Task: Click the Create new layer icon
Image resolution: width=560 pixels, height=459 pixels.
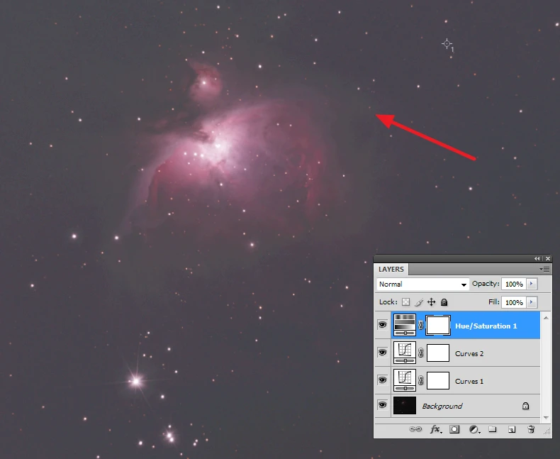Action: [511, 429]
